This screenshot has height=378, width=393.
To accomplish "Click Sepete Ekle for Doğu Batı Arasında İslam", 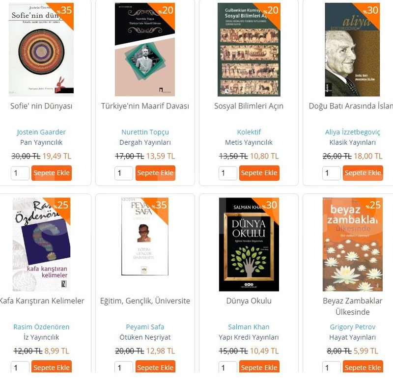I will tap(363, 173).
